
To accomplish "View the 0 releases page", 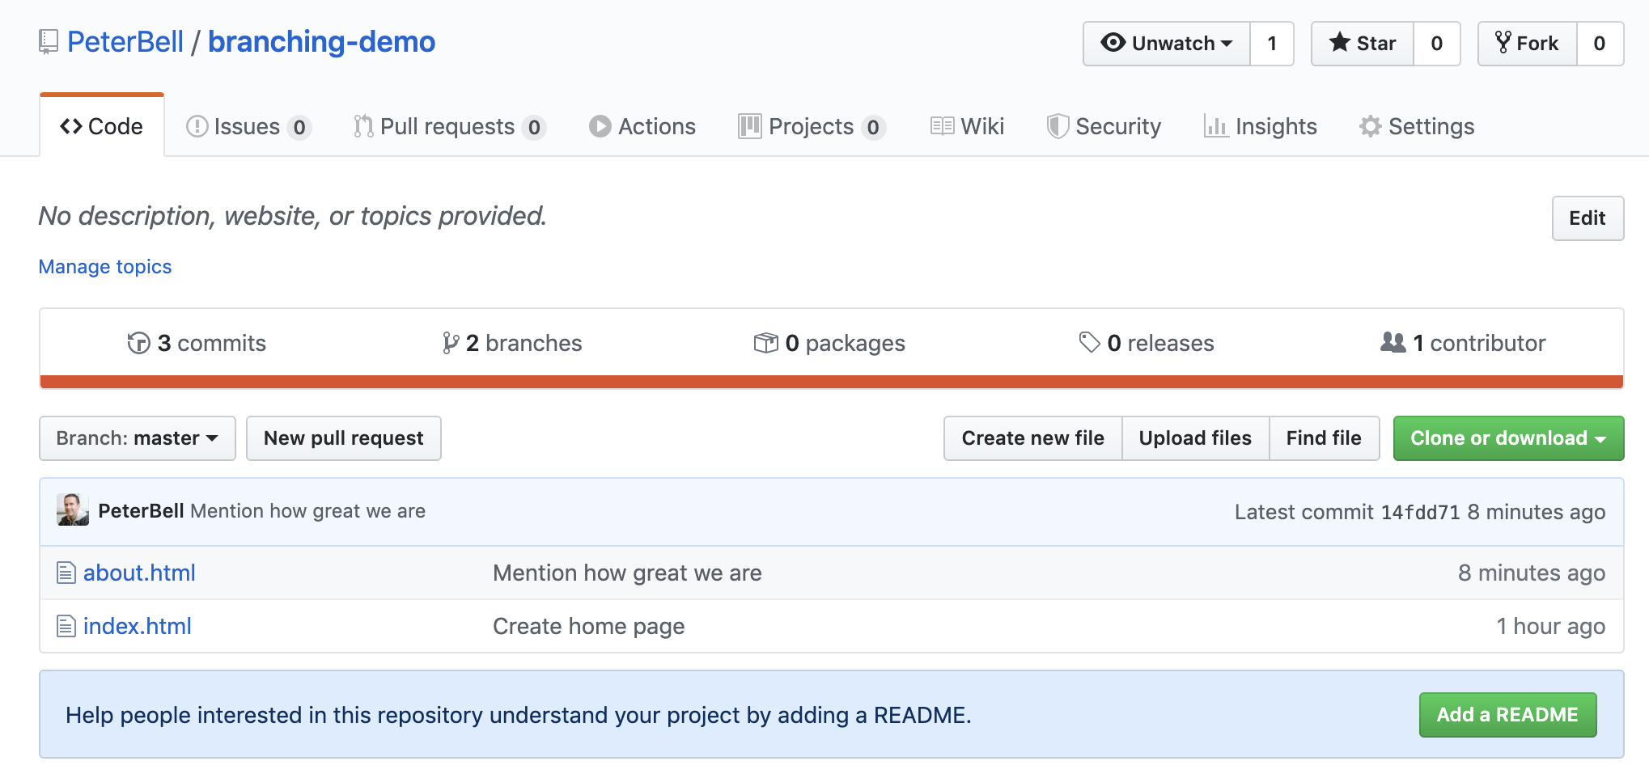I will click(1147, 343).
